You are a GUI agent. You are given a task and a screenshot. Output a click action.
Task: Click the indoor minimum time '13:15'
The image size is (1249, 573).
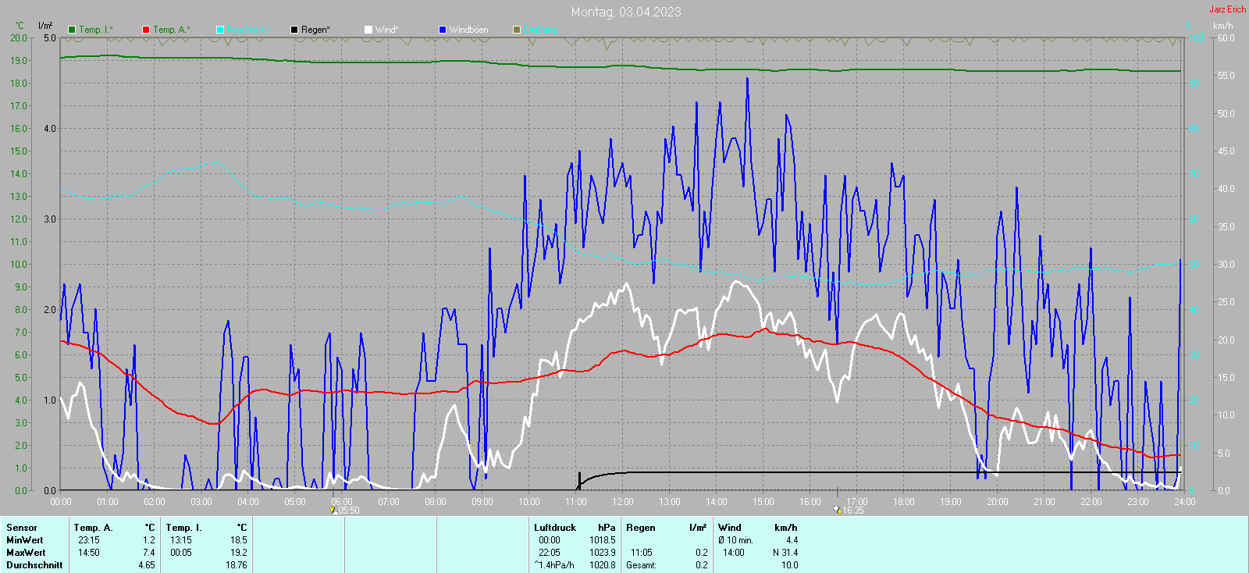(181, 540)
